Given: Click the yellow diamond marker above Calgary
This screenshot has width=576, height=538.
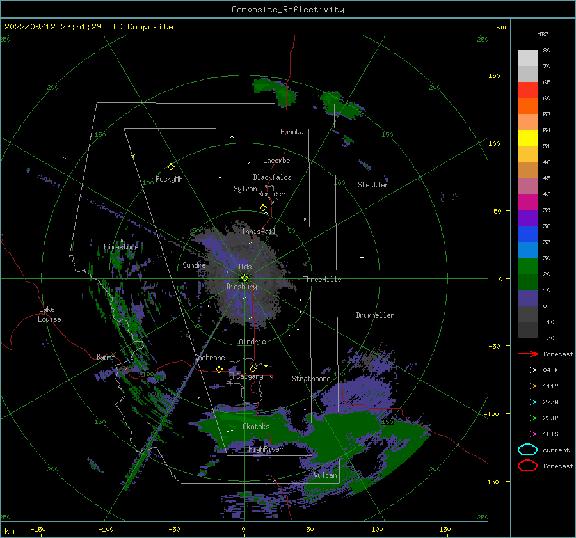Looking at the screenshot, I should pyautogui.click(x=253, y=368).
